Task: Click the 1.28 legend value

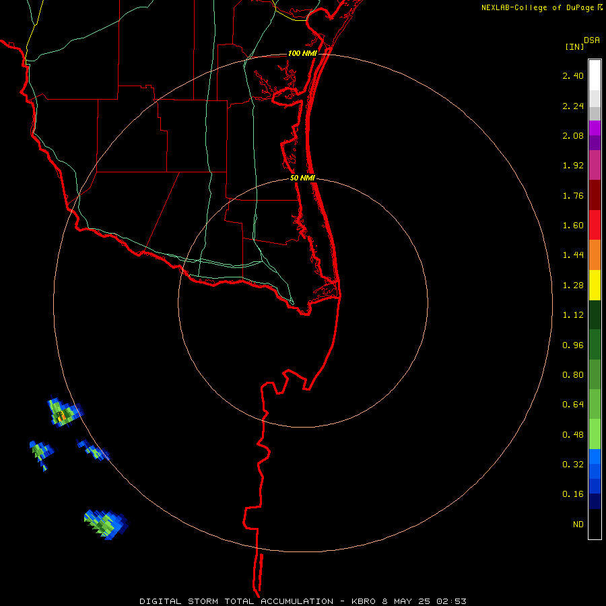Action: click(x=573, y=285)
